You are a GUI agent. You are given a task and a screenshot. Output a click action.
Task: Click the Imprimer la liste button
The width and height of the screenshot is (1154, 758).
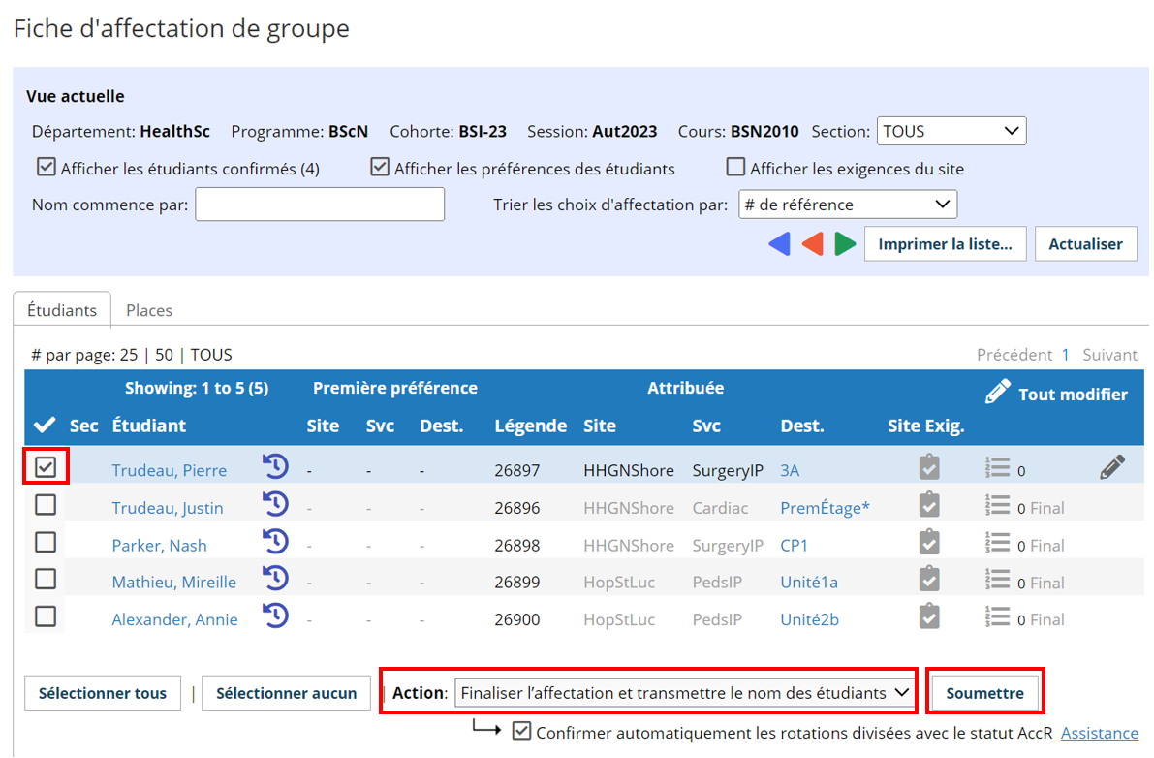tap(945, 243)
